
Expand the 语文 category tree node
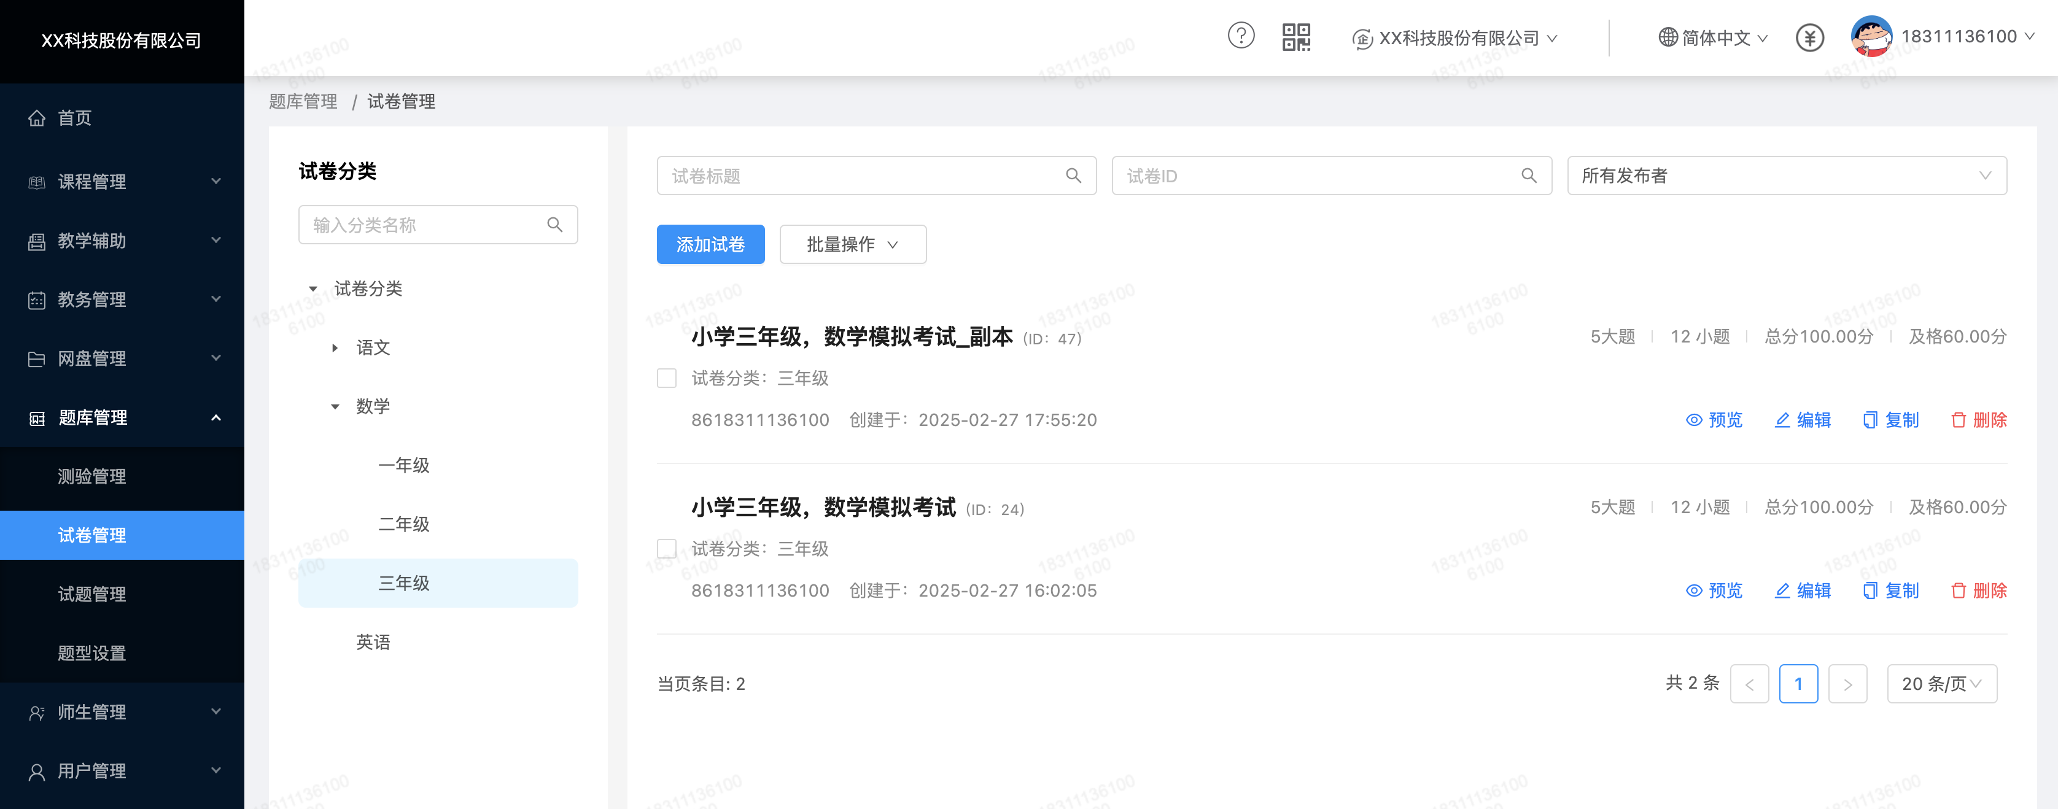335,347
